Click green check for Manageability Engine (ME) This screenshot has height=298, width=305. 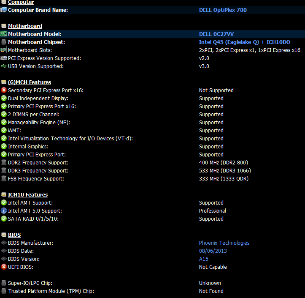[x=4, y=122]
